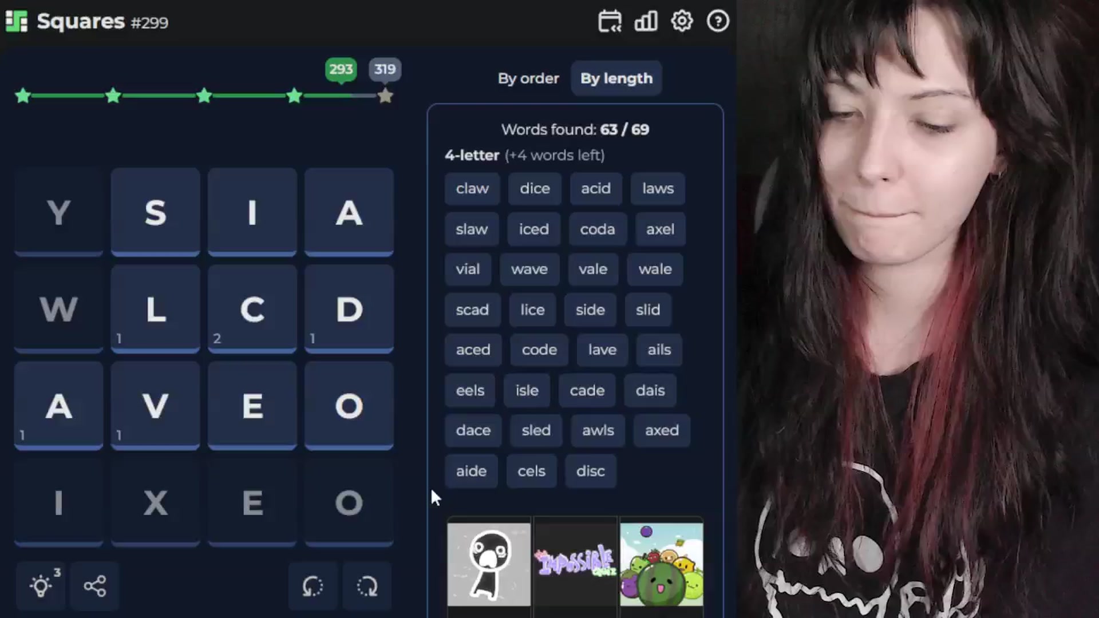This screenshot has width=1099, height=618.
Task: Open the statistics bar chart icon
Action: click(646, 22)
